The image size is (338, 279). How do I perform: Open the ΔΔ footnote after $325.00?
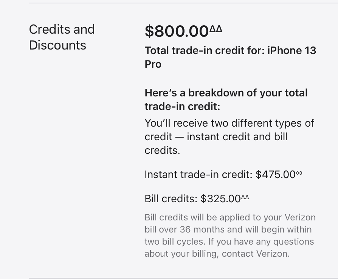245,197
